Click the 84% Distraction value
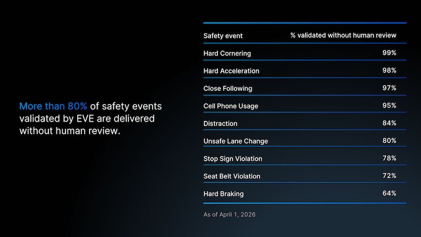 point(389,123)
